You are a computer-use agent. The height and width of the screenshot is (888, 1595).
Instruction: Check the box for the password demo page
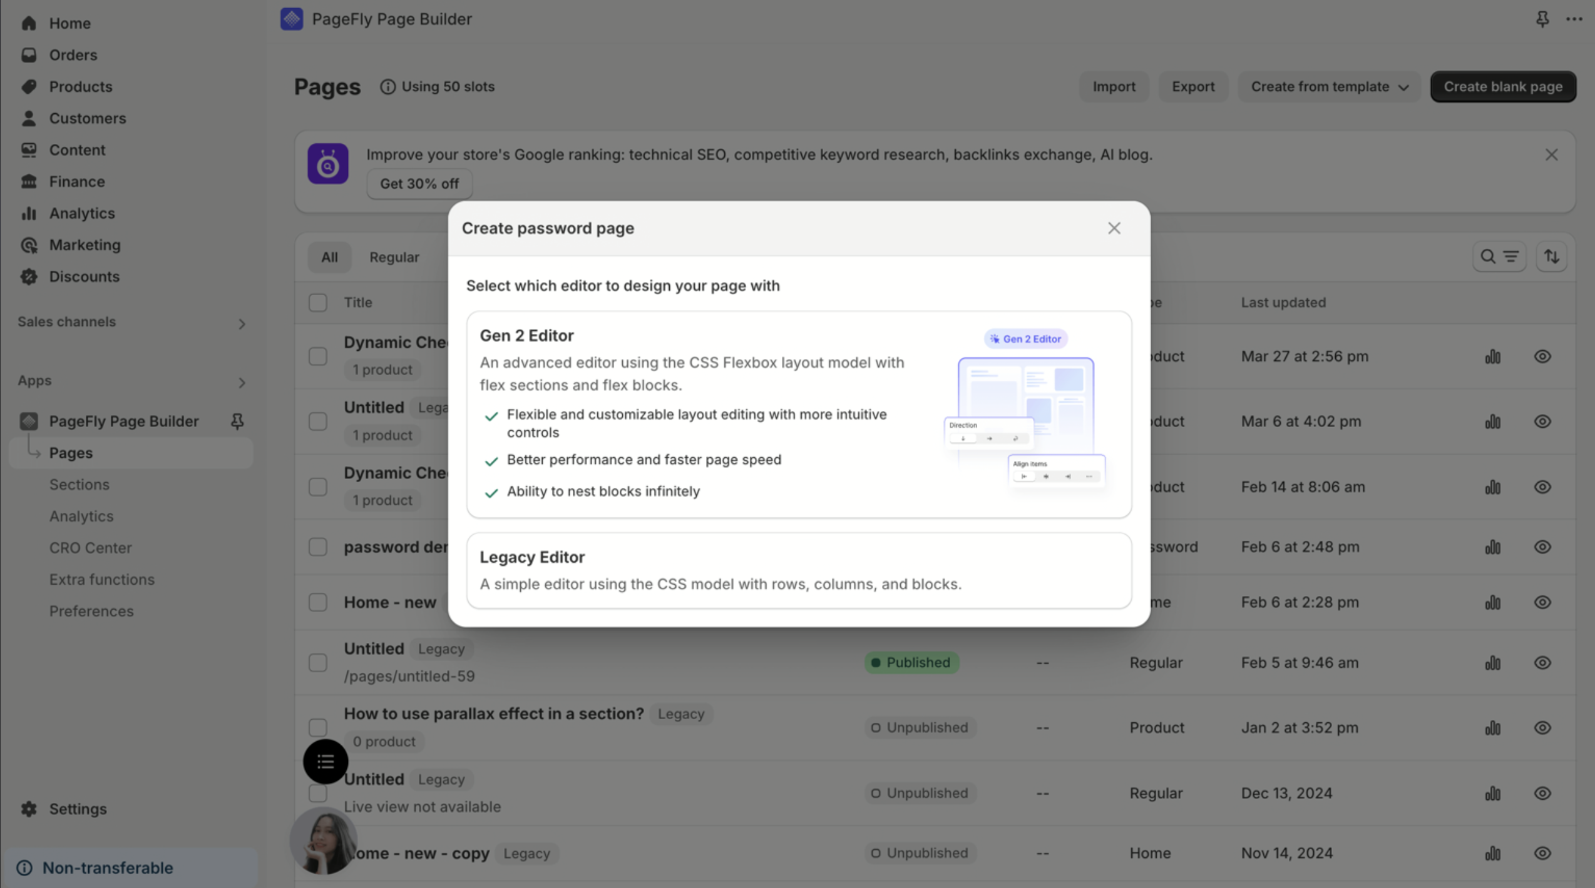click(318, 547)
